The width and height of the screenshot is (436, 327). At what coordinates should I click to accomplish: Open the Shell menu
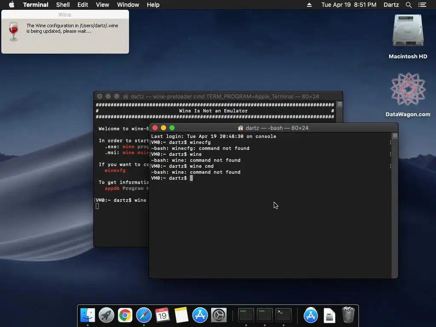point(63,5)
